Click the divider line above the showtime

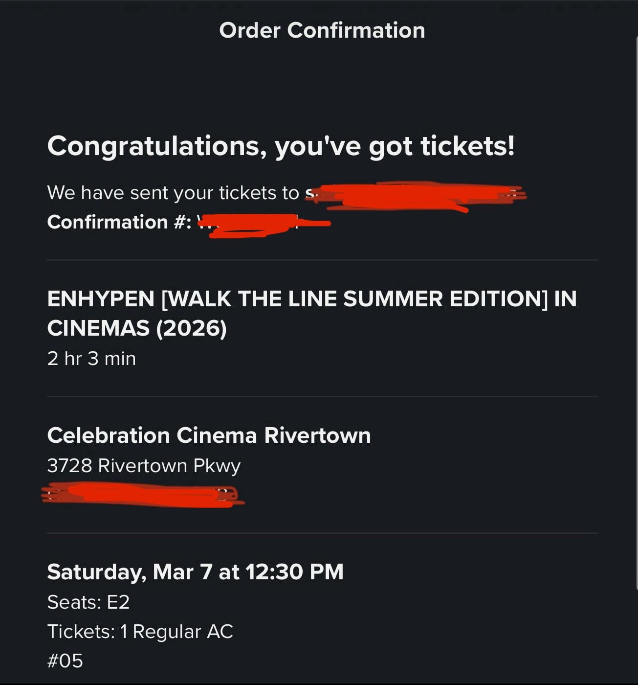pyautogui.click(x=322, y=533)
